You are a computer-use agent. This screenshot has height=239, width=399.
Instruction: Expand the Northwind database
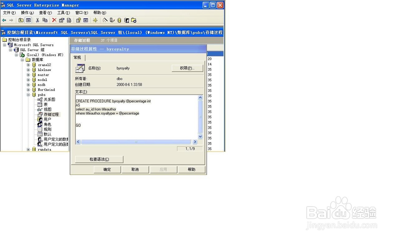[28, 90]
